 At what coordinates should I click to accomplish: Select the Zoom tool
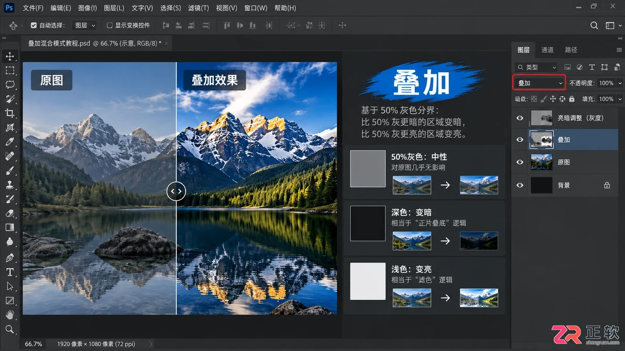coord(10,329)
